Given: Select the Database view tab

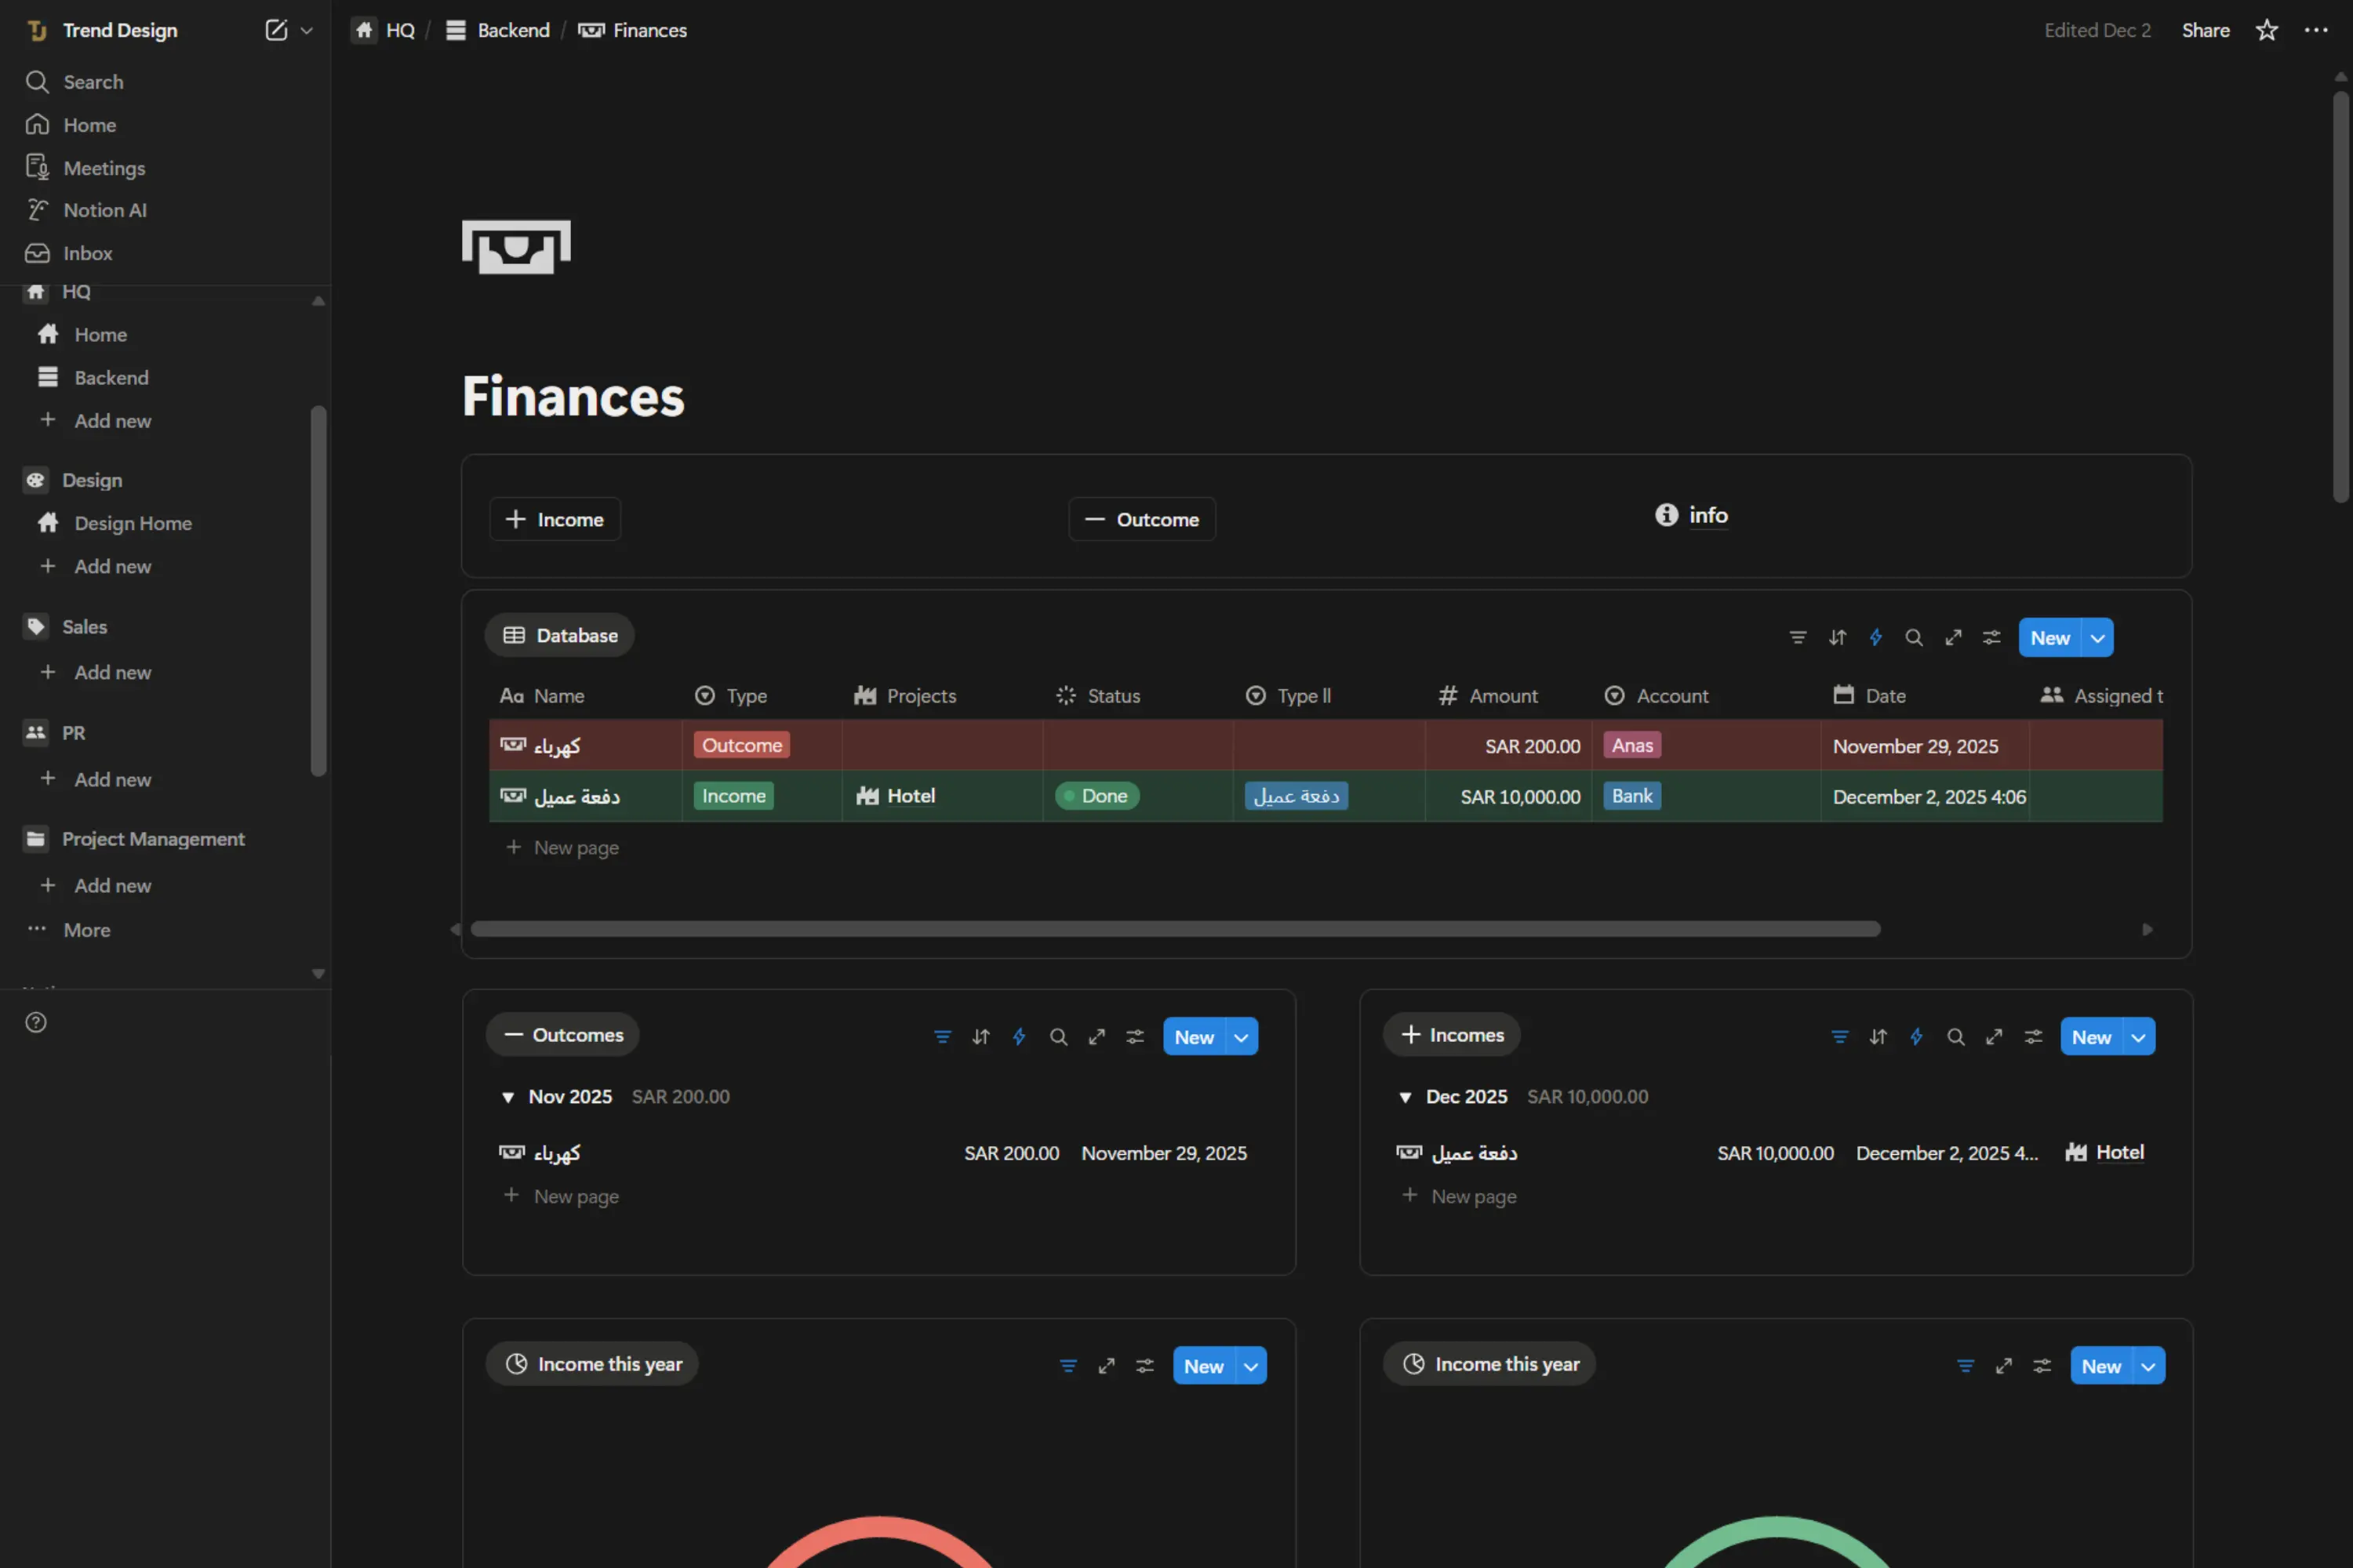Looking at the screenshot, I should coord(559,635).
